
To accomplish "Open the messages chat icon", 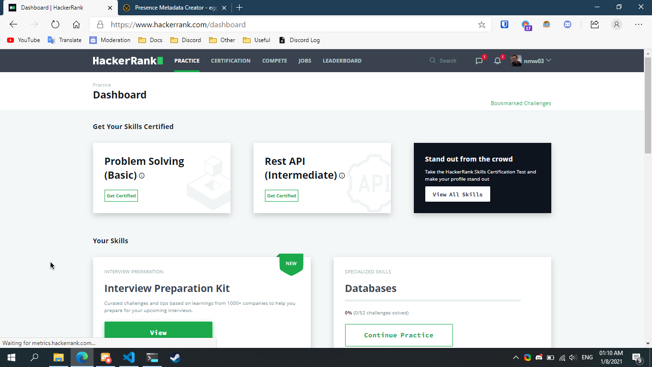I will point(479,61).
